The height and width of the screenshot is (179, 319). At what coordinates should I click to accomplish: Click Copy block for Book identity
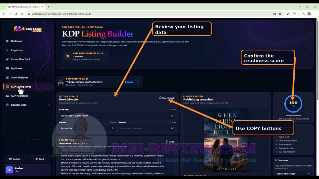167,98
